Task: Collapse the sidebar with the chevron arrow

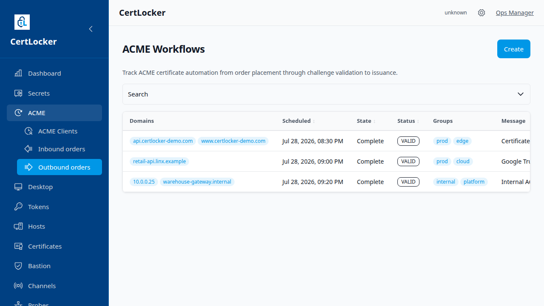Action: pos(91,29)
